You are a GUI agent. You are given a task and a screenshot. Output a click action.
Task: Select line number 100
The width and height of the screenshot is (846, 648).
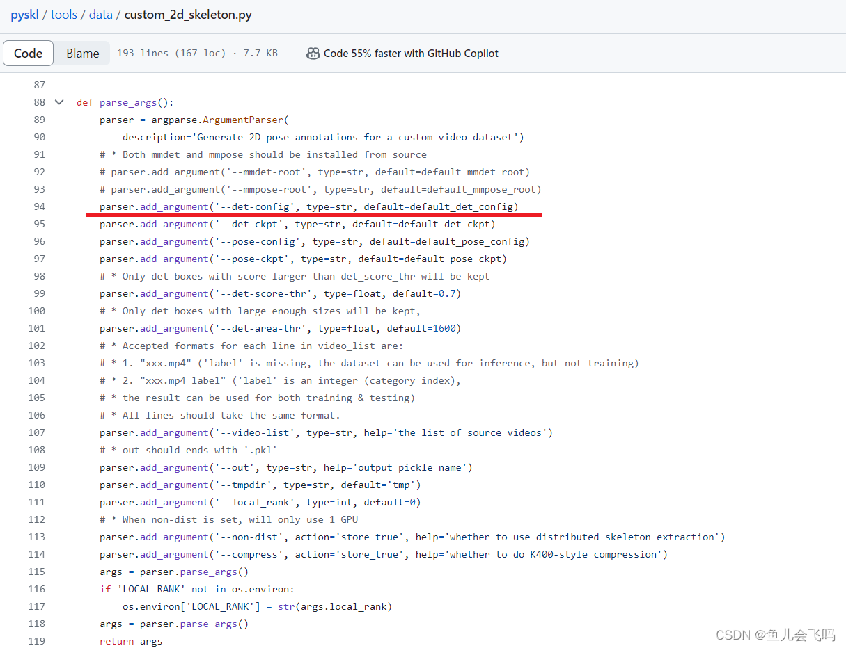point(36,310)
